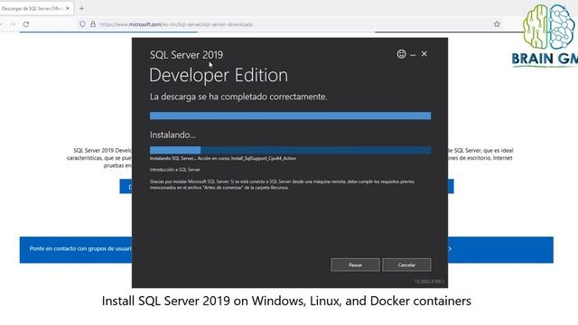The width and height of the screenshot is (578, 325).
Task: Click 'La descarga se ha completado correctamente' text
Action: click(238, 97)
